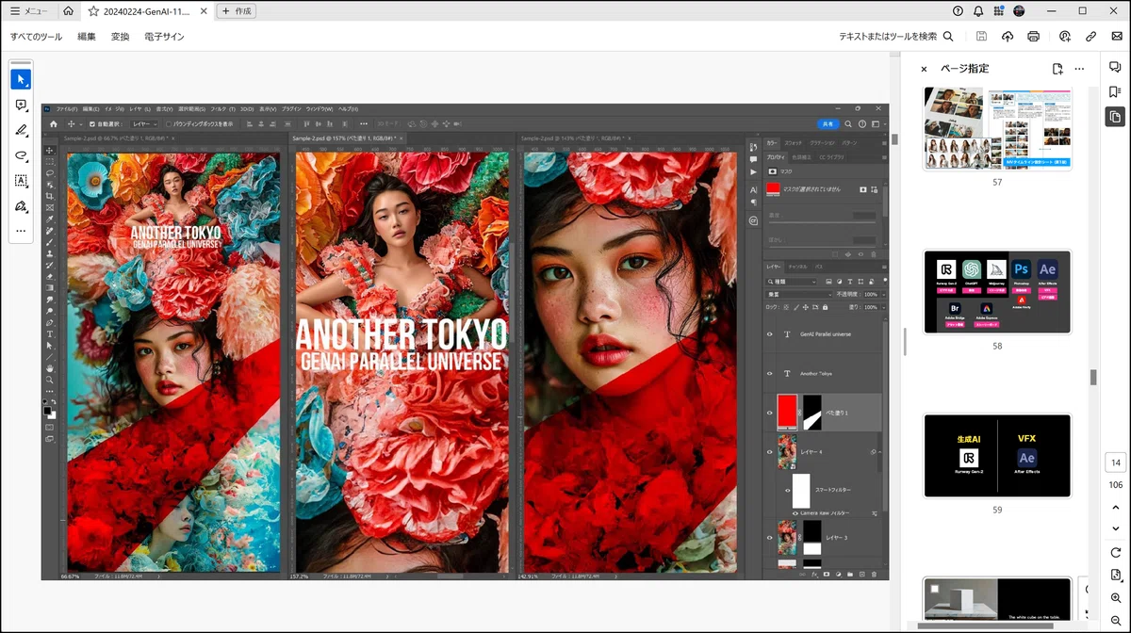Viewport: 1131px width, 633px height.
Task: Open the Acrobat home screen icon
Action: pos(68,11)
